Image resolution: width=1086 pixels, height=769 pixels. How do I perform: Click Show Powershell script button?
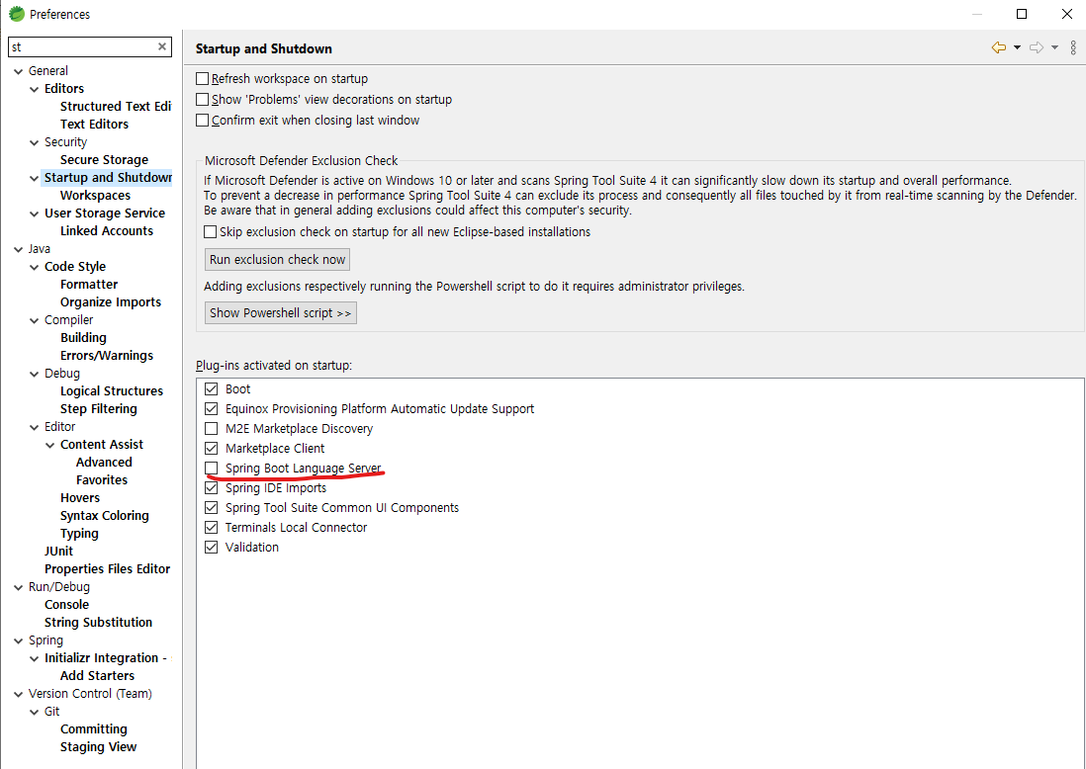(x=281, y=313)
